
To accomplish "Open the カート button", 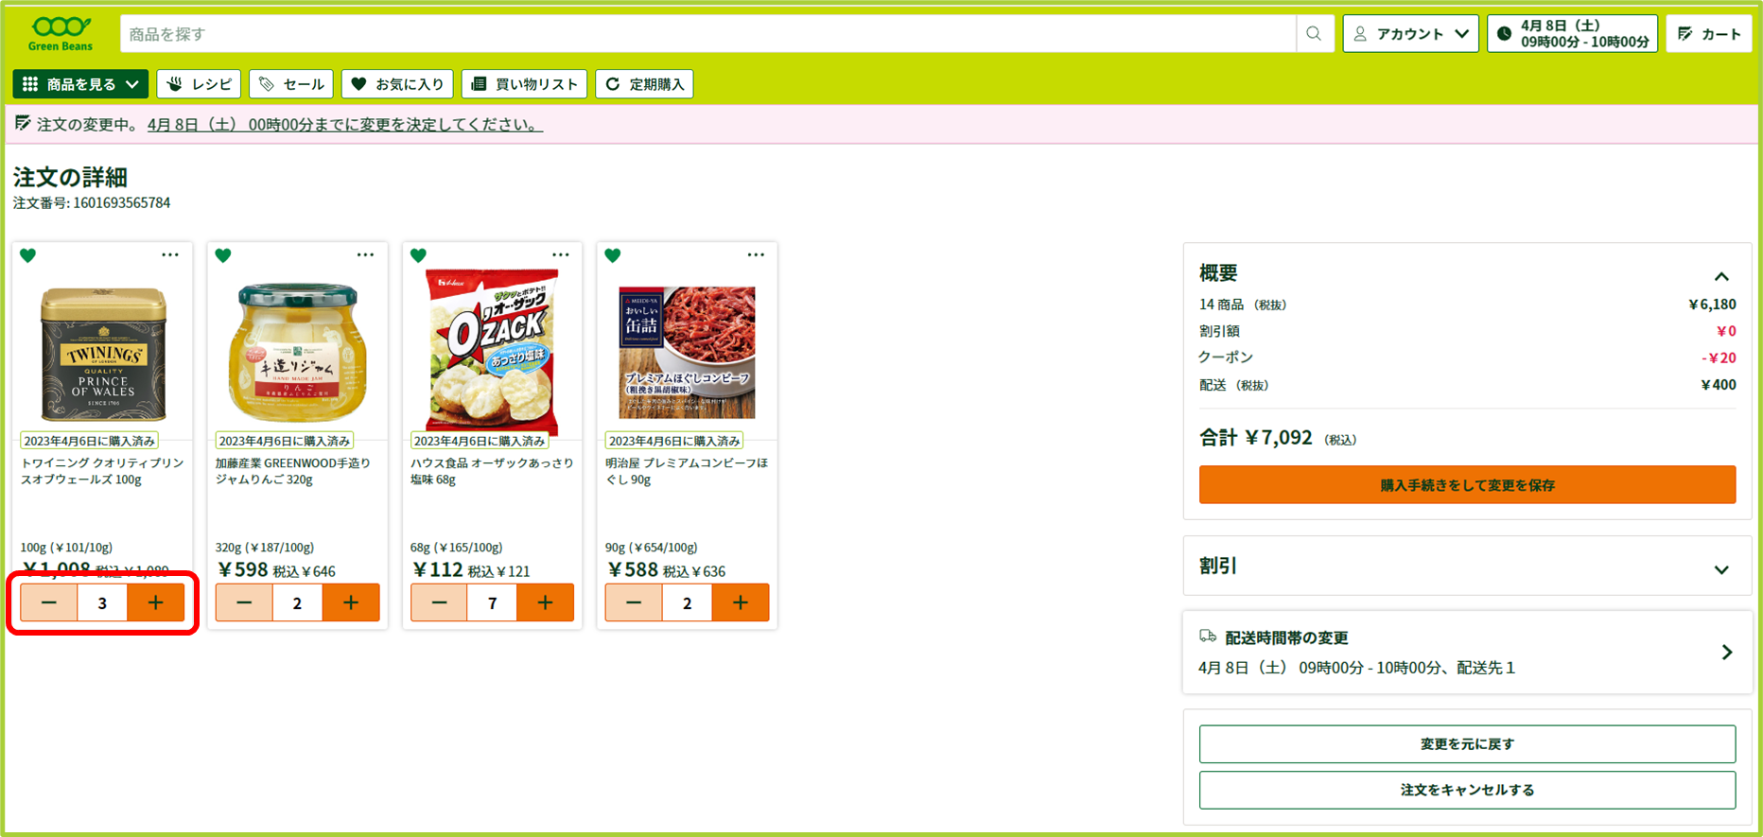I will tap(1709, 34).
